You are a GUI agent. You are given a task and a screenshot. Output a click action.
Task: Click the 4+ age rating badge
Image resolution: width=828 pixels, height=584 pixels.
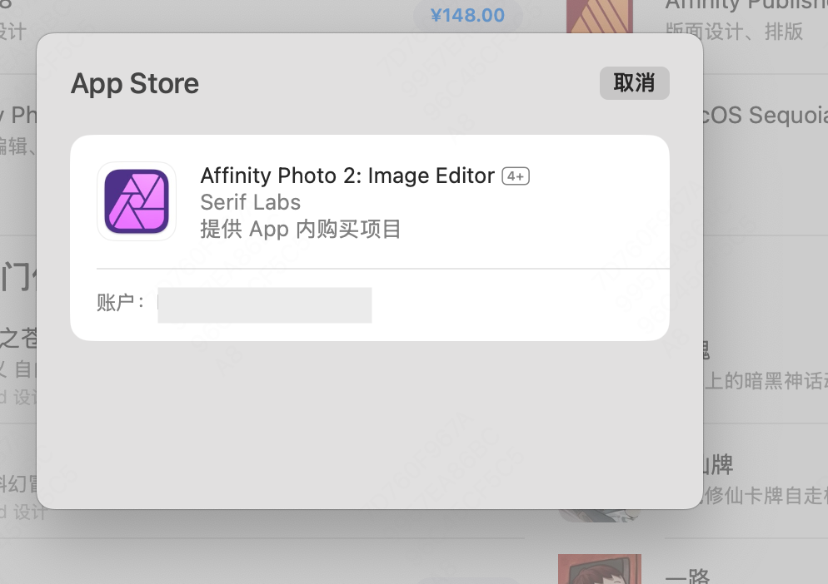coord(516,176)
